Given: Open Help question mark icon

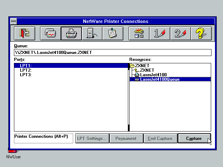Looking at the screenshot, I should click(x=201, y=33).
